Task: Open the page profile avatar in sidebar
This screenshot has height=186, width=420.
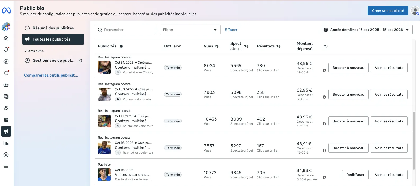Action: click(6, 26)
